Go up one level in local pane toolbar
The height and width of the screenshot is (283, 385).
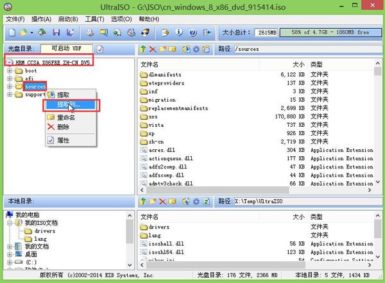[142, 202]
